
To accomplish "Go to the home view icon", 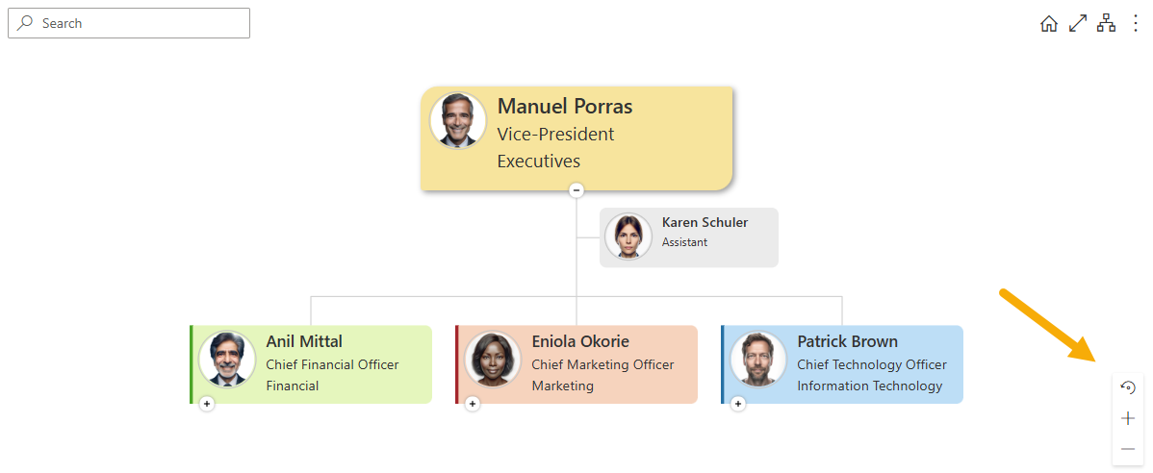I will tap(1049, 24).
